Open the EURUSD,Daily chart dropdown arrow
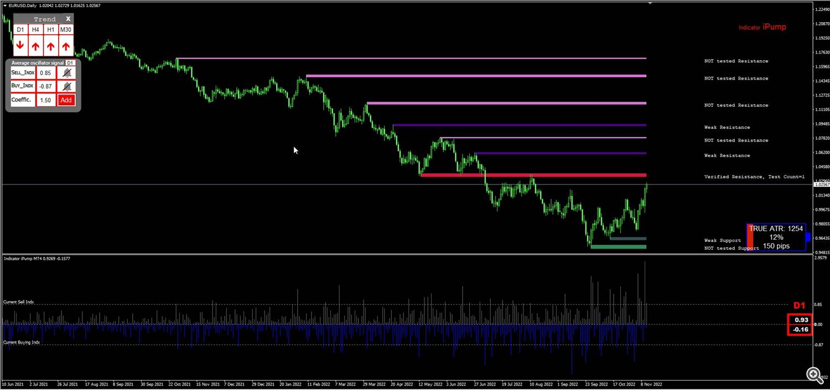 [x=5, y=5]
